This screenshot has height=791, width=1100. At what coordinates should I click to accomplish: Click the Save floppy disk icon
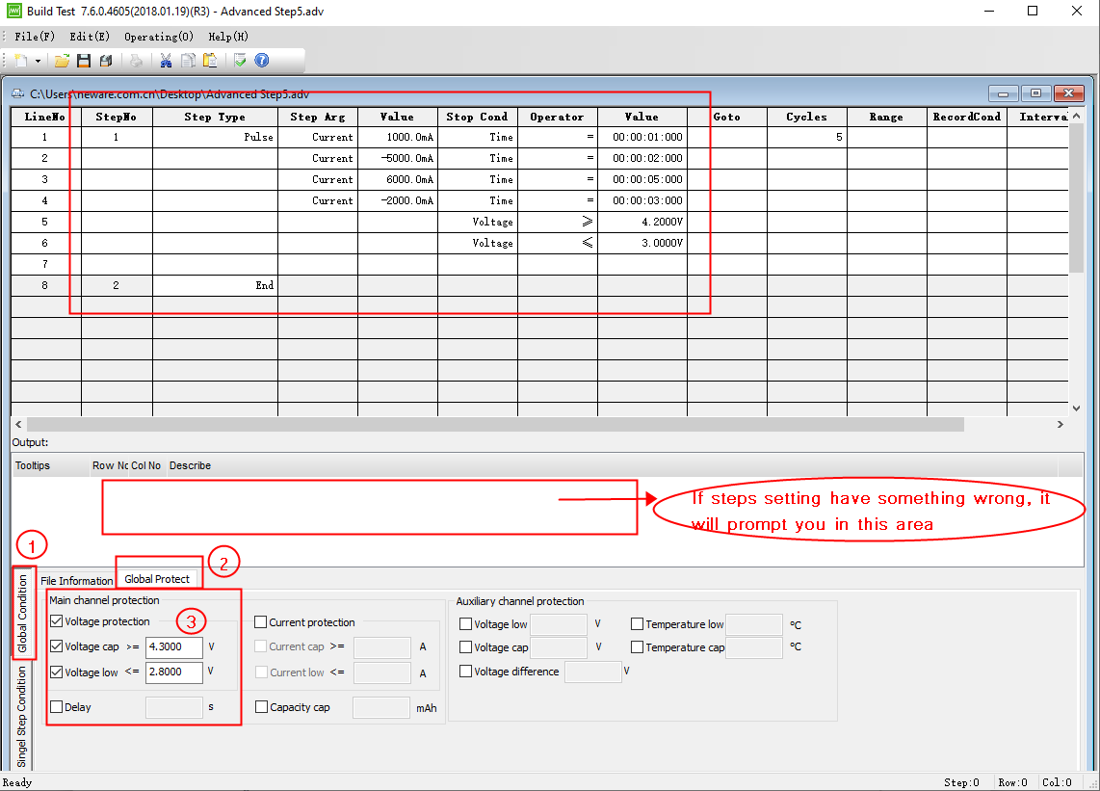click(84, 61)
